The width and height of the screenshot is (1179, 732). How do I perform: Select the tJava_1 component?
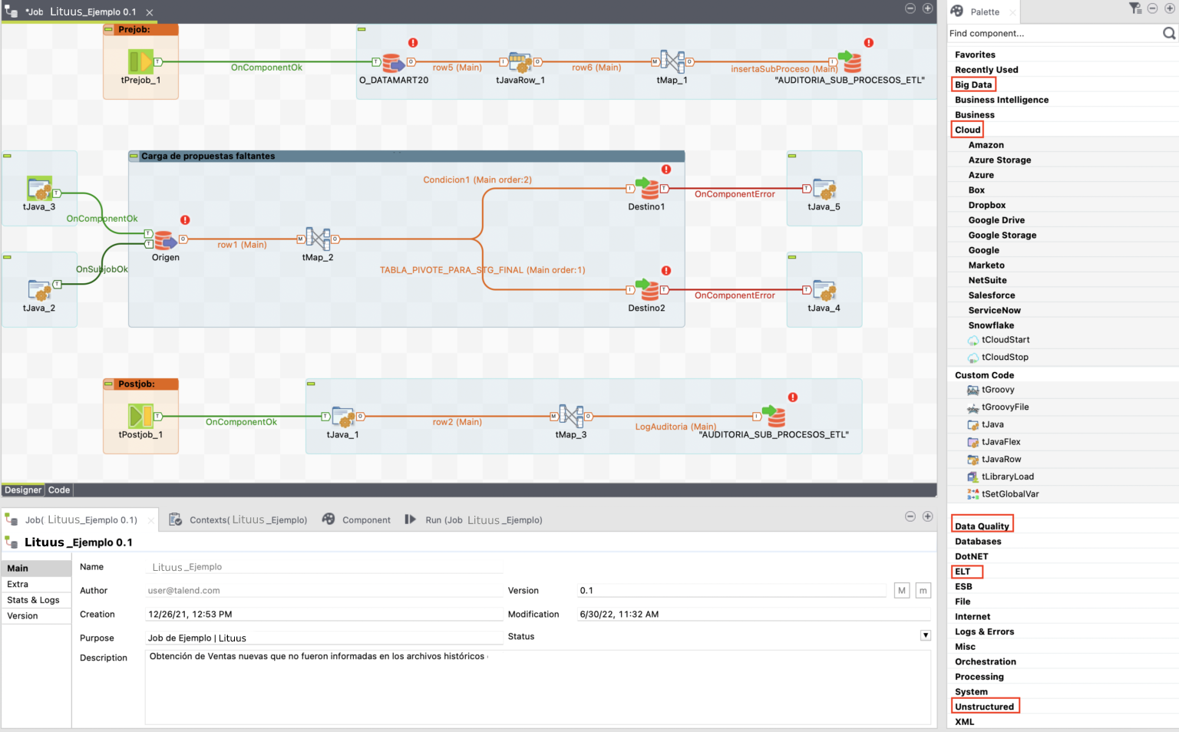pyautogui.click(x=342, y=417)
